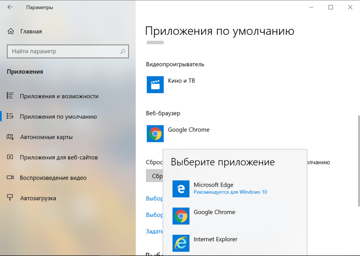
Task: Select the Воспроизведение видео camera icon
Action: pyautogui.click(x=10, y=177)
